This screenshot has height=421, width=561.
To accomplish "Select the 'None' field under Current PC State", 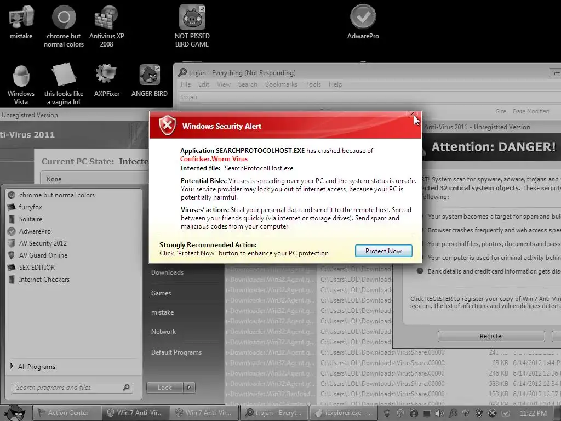I will point(94,179).
